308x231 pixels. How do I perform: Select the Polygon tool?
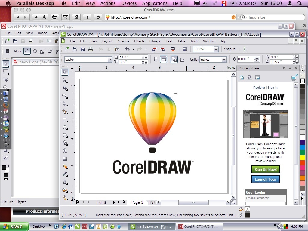pyautogui.click(x=64, y=135)
